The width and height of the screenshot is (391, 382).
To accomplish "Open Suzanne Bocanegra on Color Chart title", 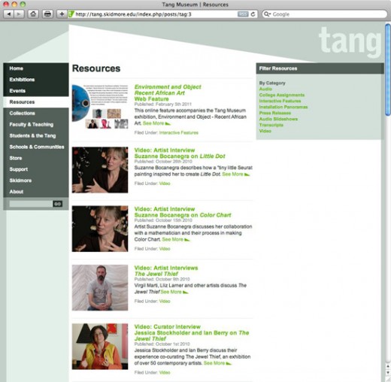I will click(x=183, y=212).
